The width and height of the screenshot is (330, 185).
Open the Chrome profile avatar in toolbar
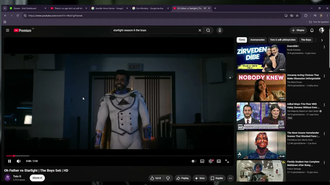(x=321, y=16)
